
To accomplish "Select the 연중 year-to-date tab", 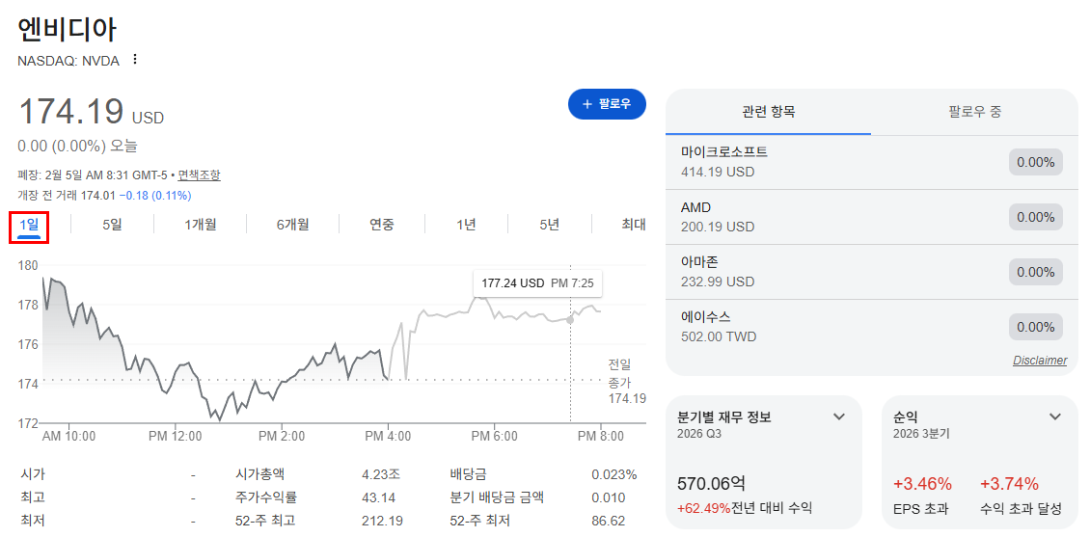I will pyautogui.click(x=382, y=225).
